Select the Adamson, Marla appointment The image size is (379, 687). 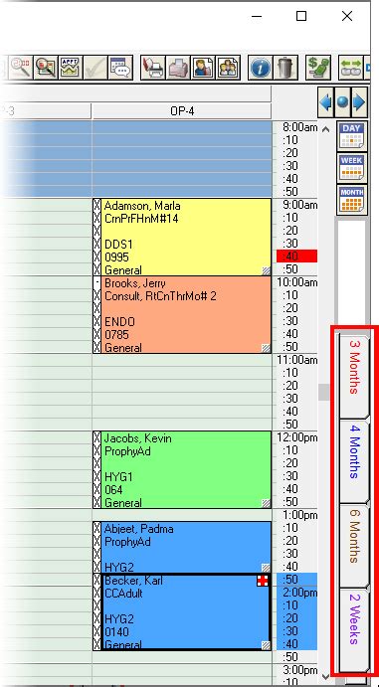pyautogui.click(x=182, y=237)
